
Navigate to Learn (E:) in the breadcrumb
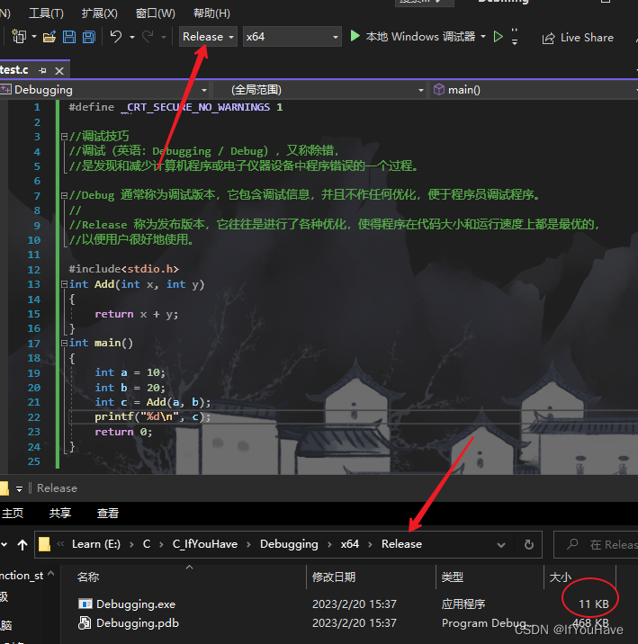(96, 544)
